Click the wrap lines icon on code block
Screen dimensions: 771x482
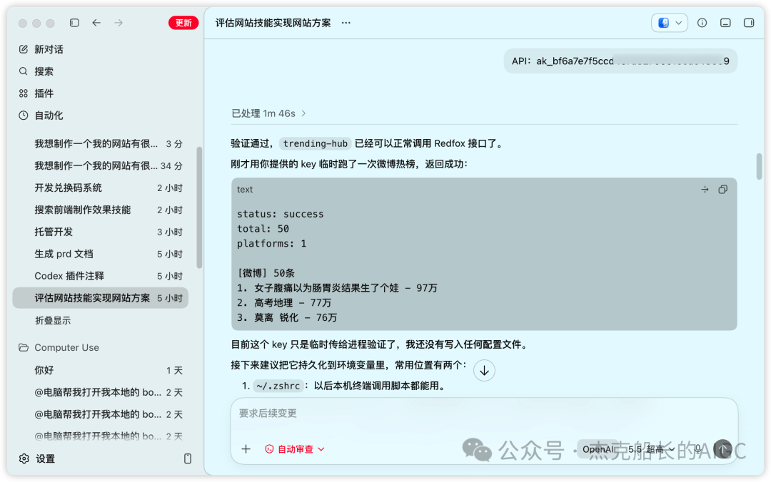(x=705, y=189)
